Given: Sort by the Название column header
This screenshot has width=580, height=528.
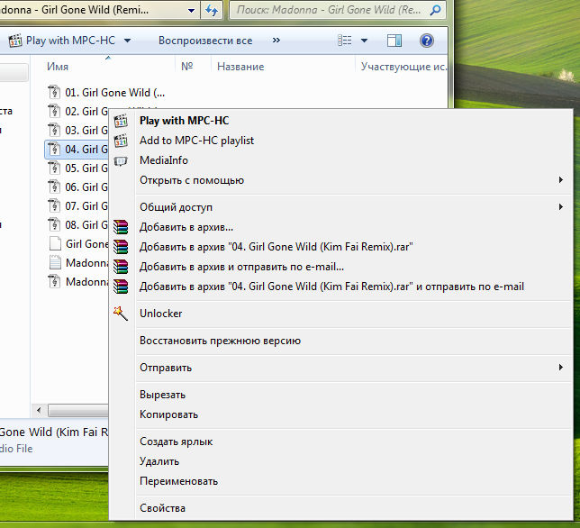Looking at the screenshot, I should click(x=240, y=67).
